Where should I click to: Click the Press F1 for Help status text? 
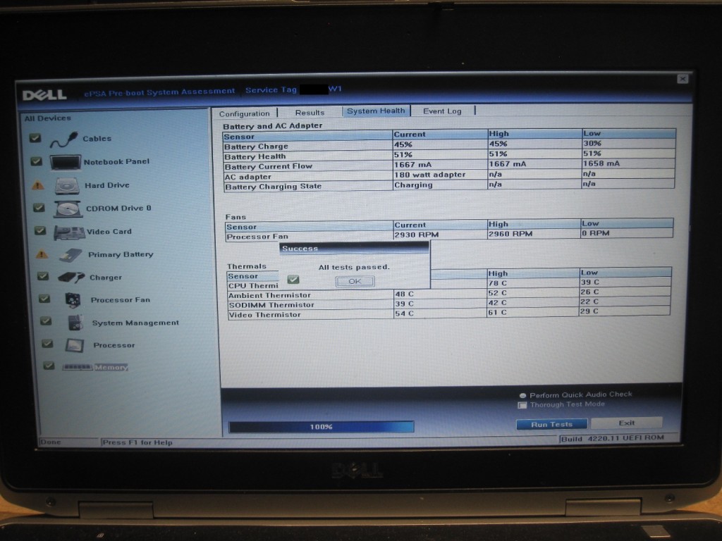coord(137,442)
